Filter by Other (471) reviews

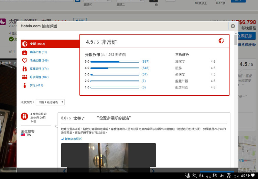click(36, 85)
